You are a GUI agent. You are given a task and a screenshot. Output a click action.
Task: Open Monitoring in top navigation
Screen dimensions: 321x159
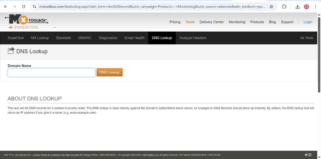(237, 22)
